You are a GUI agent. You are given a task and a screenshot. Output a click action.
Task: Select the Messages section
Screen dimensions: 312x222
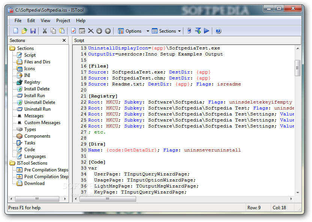coord(34,116)
